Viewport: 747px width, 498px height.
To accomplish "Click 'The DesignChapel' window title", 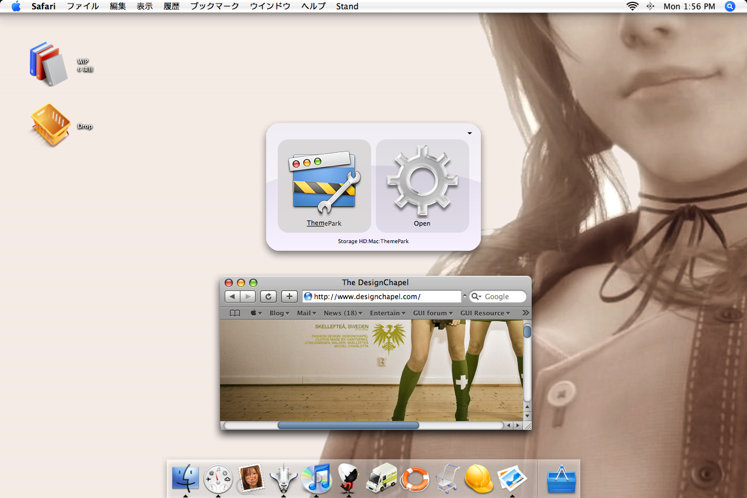I will click(x=375, y=282).
